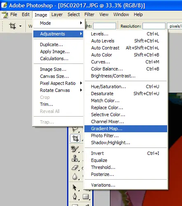Click the Height input field

click(x=105, y=26)
